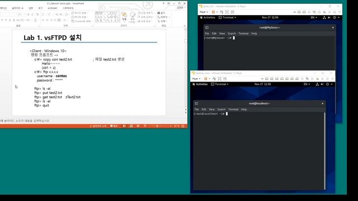Click Nov 27 clock in MyServer top bar

point(270,17)
